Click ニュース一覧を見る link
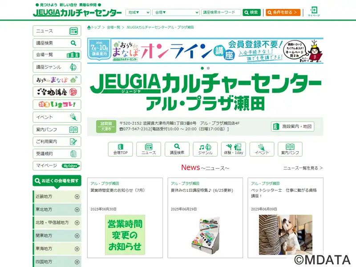Image resolution: width=356 pixels, height=267 pixels. (303, 168)
